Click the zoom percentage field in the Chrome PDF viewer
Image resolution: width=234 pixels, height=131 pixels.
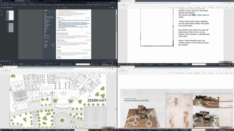58,8
